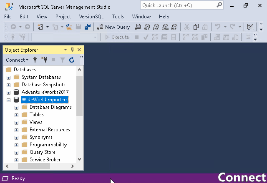This screenshot has height=183, width=267.
Task: Click the Navigate Forward icon
Action: 28,27
